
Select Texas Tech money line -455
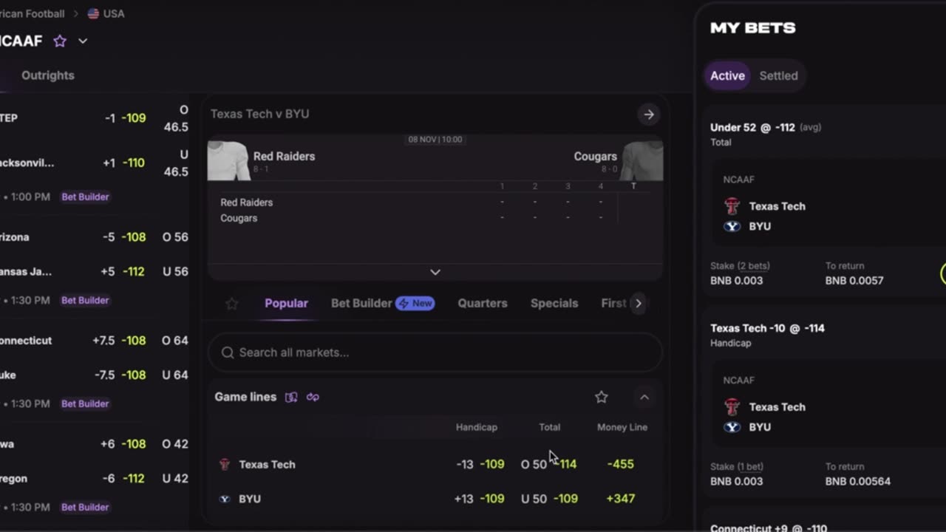tap(620, 464)
